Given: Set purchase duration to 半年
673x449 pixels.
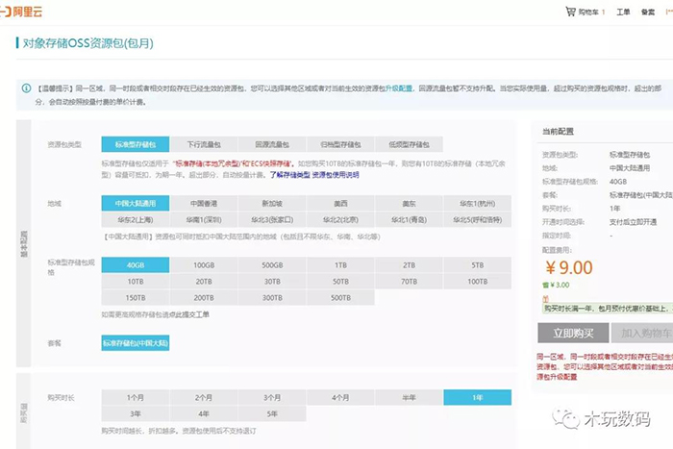Looking at the screenshot, I should click(409, 397).
